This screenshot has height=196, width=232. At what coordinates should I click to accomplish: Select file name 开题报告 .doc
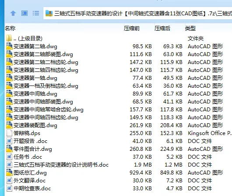[30, 141]
